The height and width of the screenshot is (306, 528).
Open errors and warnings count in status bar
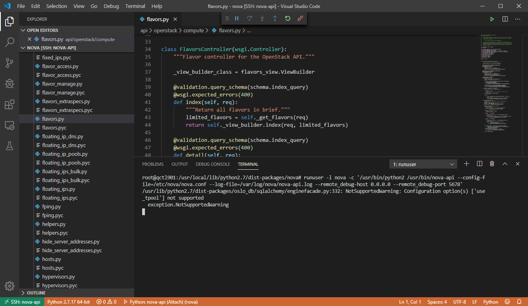click(x=106, y=302)
